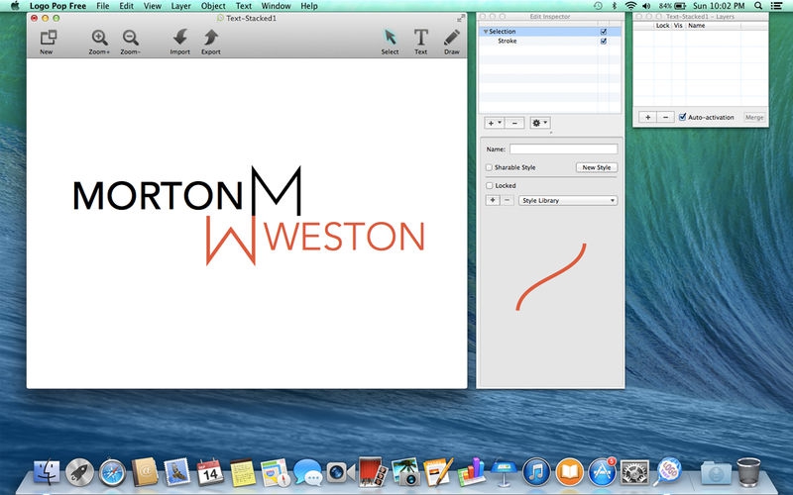Click the New Style button
793x495 pixels.
click(x=597, y=167)
